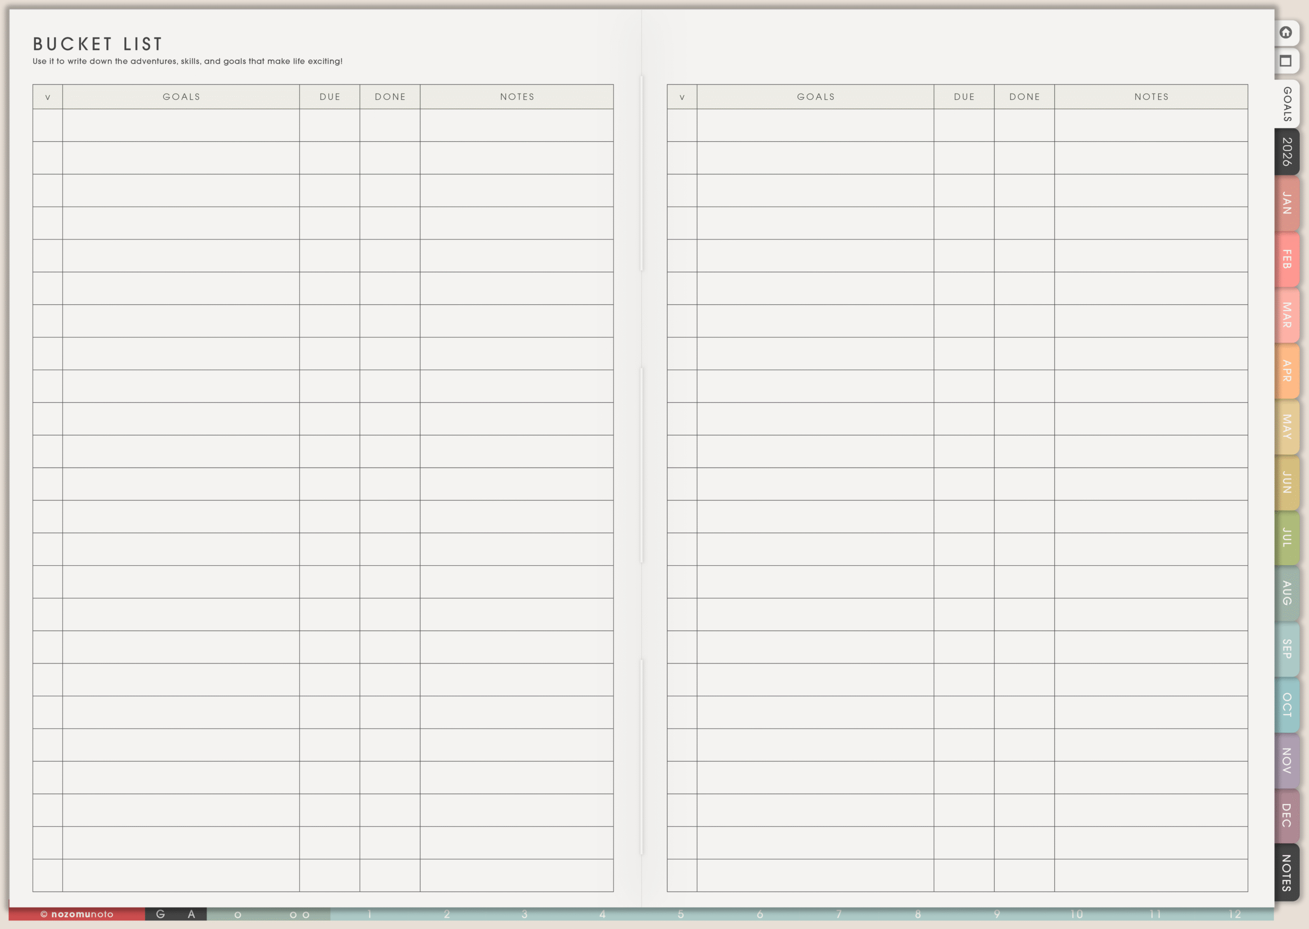Select number 12 in bottom index strip
Screen dimensions: 1309x929
coord(1234,914)
